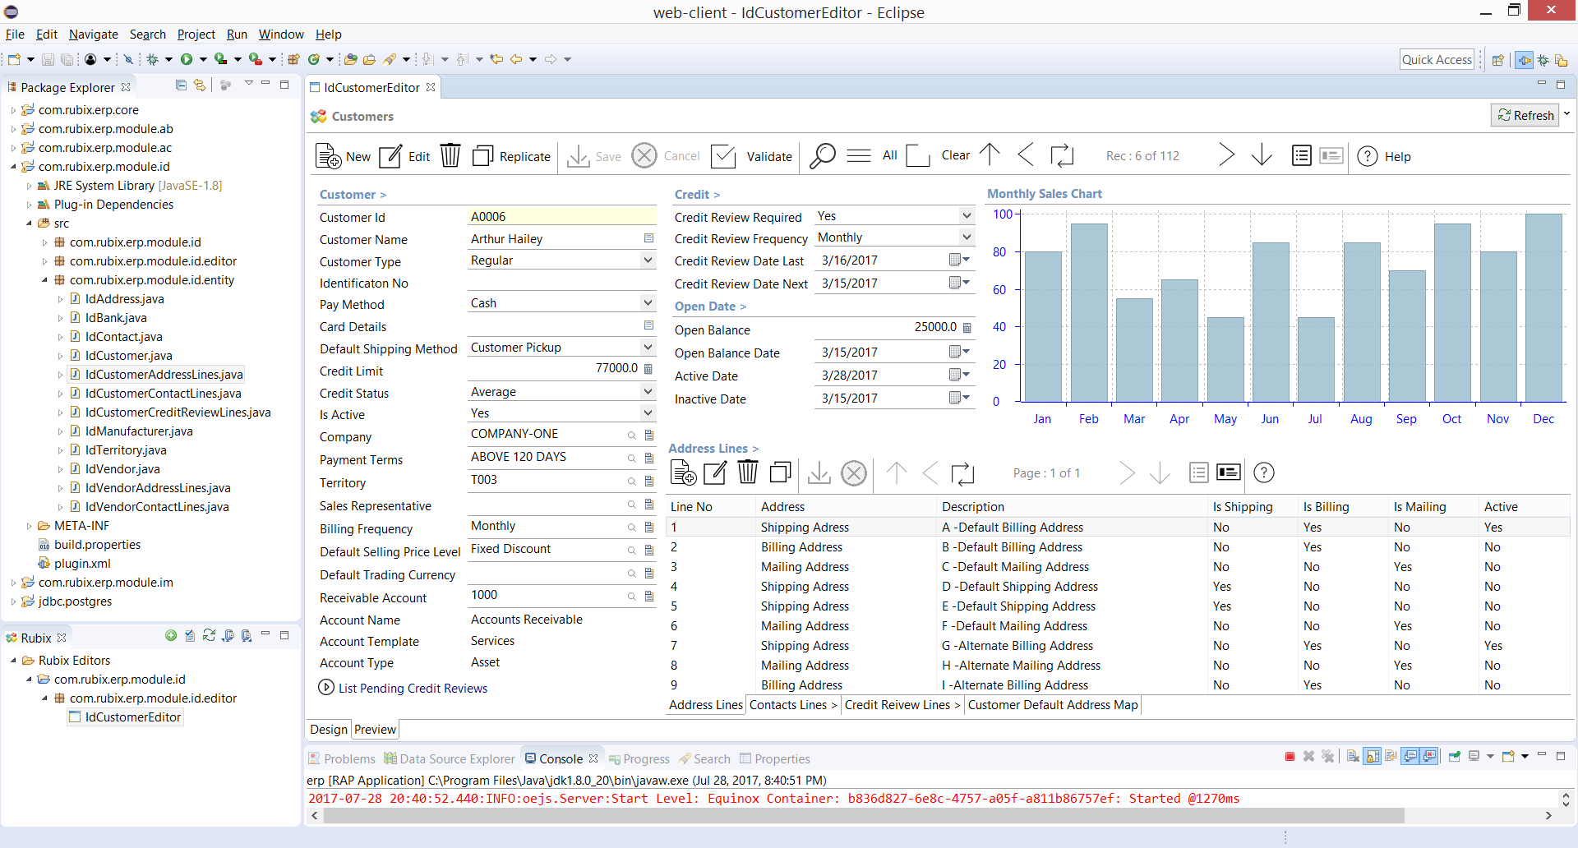1578x848 pixels.
Task: Open the File menu
Action: 15,34
